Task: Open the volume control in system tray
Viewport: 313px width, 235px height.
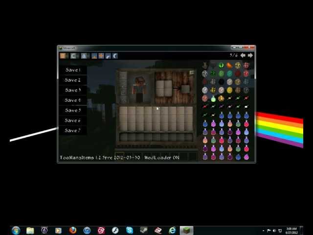Action: tap(275, 231)
